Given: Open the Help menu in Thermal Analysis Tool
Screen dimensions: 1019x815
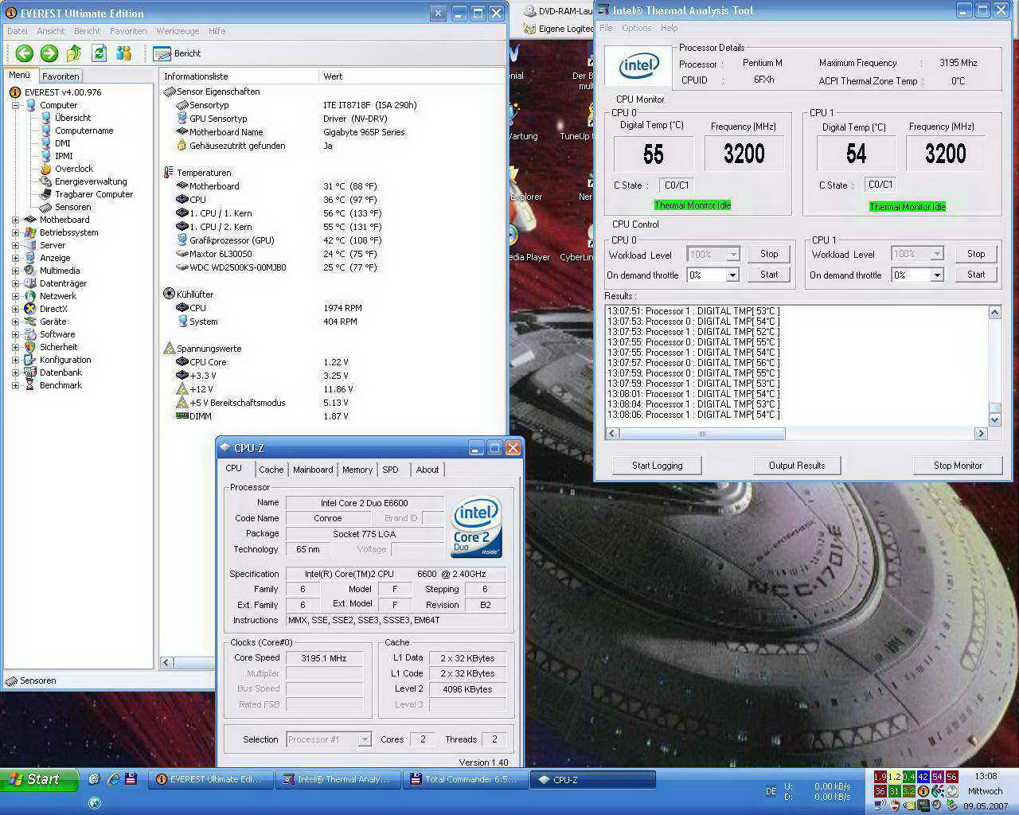Looking at the screenshot, I should [669, 28].
